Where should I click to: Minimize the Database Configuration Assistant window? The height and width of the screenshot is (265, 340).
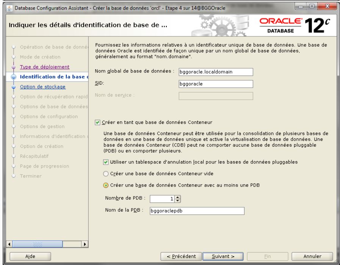click(x=301, y=6)
